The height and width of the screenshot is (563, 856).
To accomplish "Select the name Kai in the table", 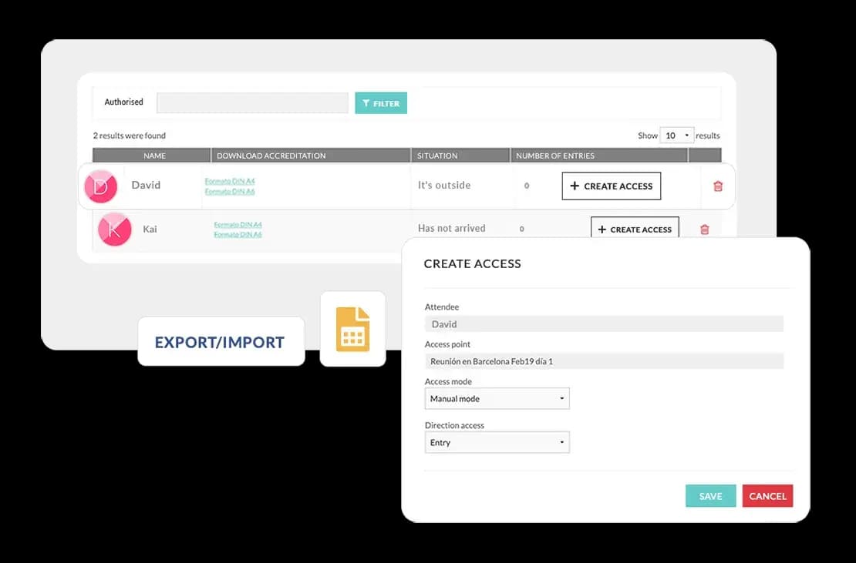I will (x=150, y=229).
